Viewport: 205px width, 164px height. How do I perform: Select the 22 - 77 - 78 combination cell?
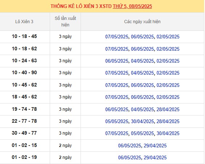[x=24, y=121]
